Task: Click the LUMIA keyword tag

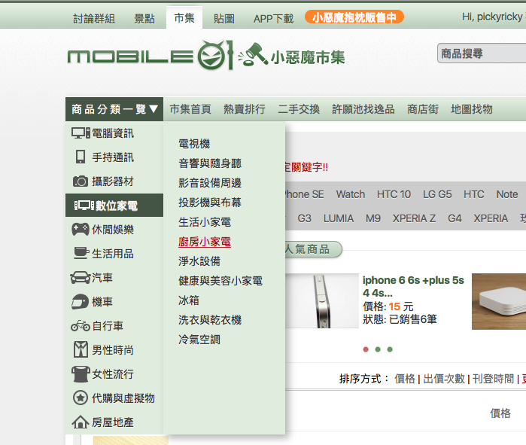Action: pyautogui.click(x=339, y=218)
